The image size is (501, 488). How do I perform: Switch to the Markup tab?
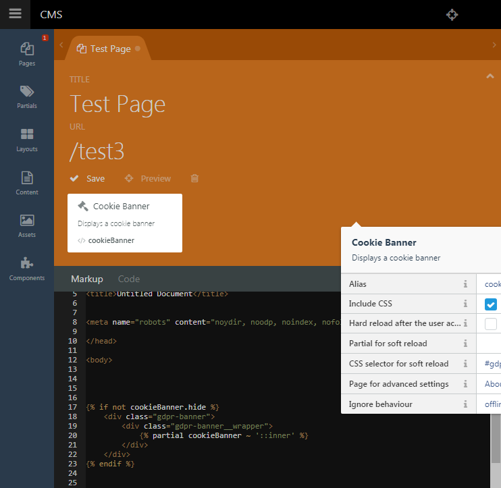tap(87, 279)
